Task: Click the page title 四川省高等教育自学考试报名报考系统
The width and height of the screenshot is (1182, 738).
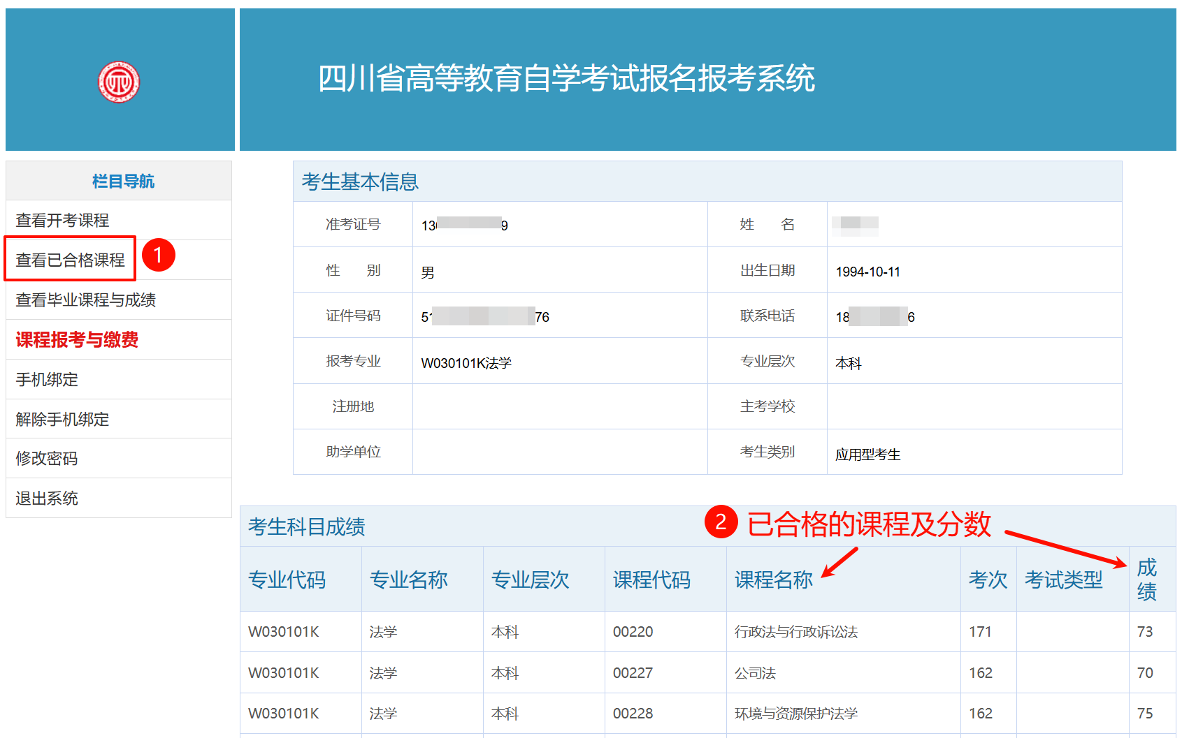Action: coord(566,78)
